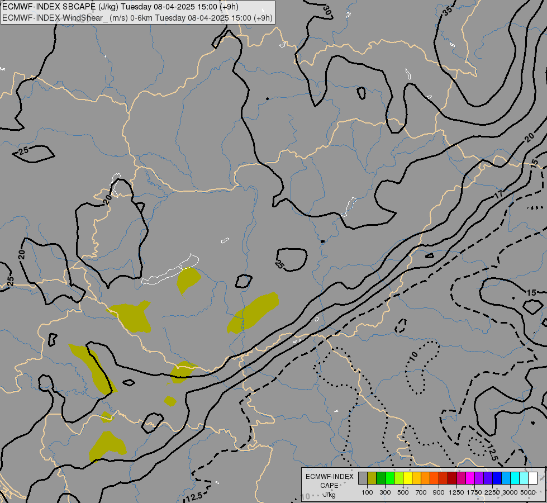Click the 1750 label in the legend
Image resolution: width=547 pixels, height=503 pixels.
point(474,492)
